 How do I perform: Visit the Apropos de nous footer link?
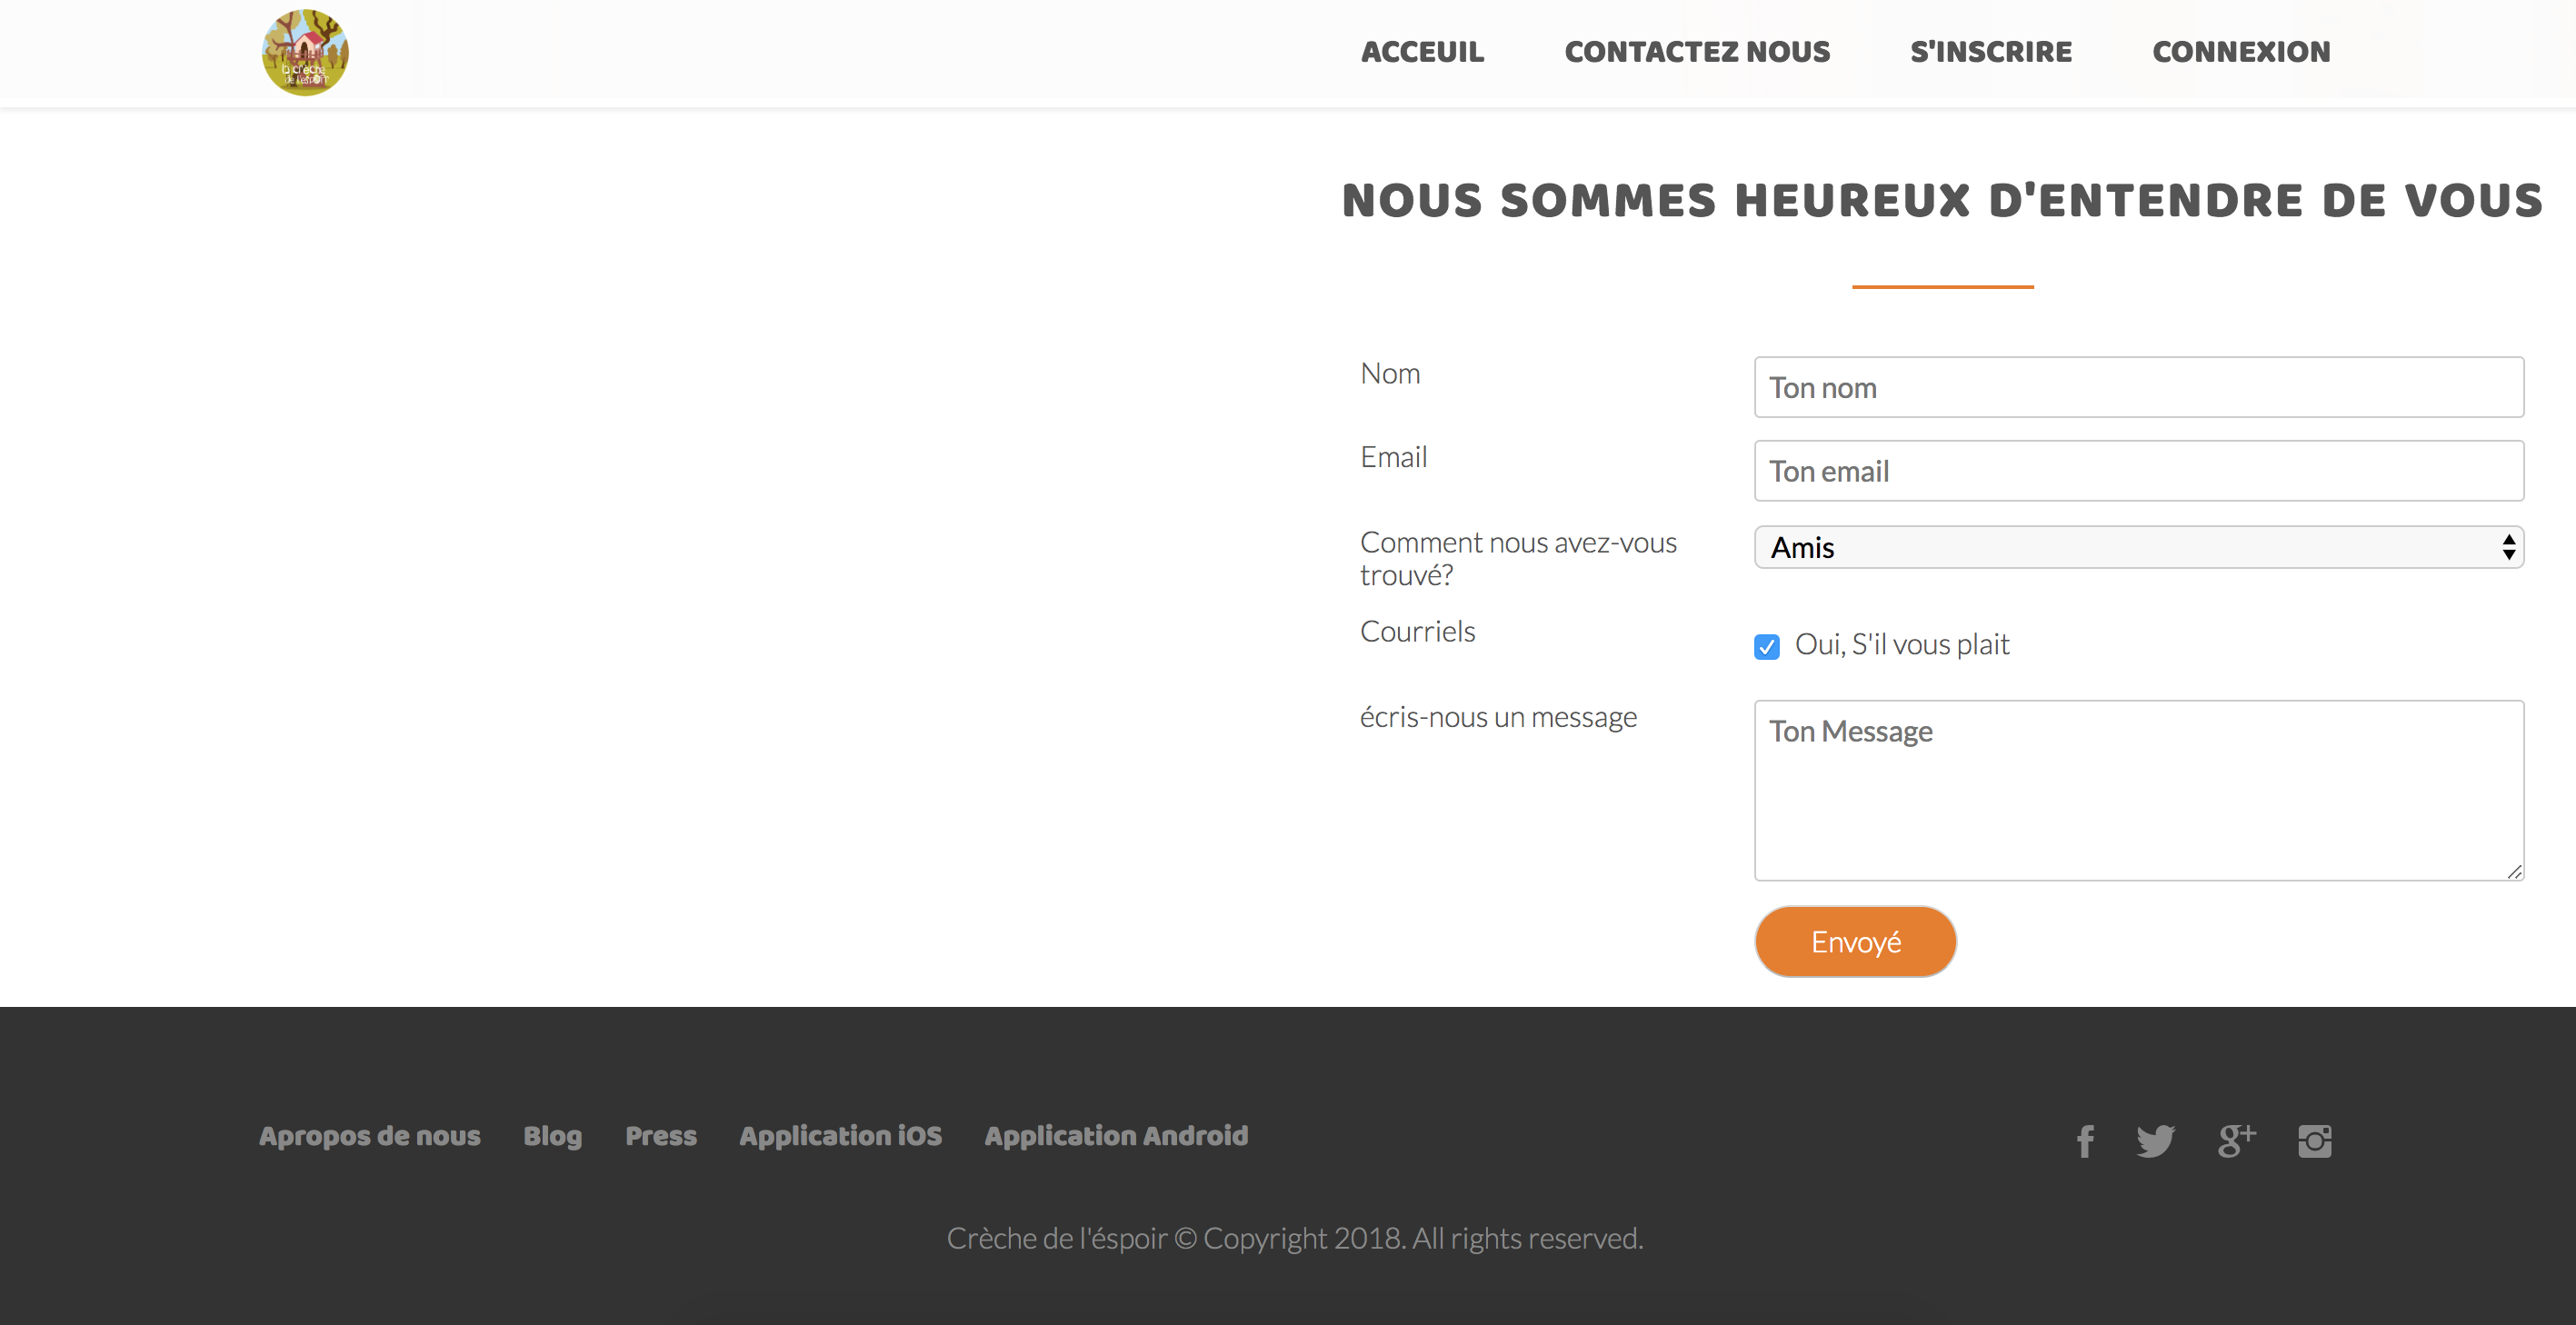click(369, 1135)
